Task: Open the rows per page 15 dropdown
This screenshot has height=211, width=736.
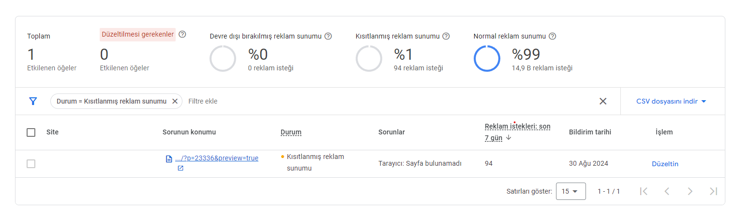Action: [571, 191]
